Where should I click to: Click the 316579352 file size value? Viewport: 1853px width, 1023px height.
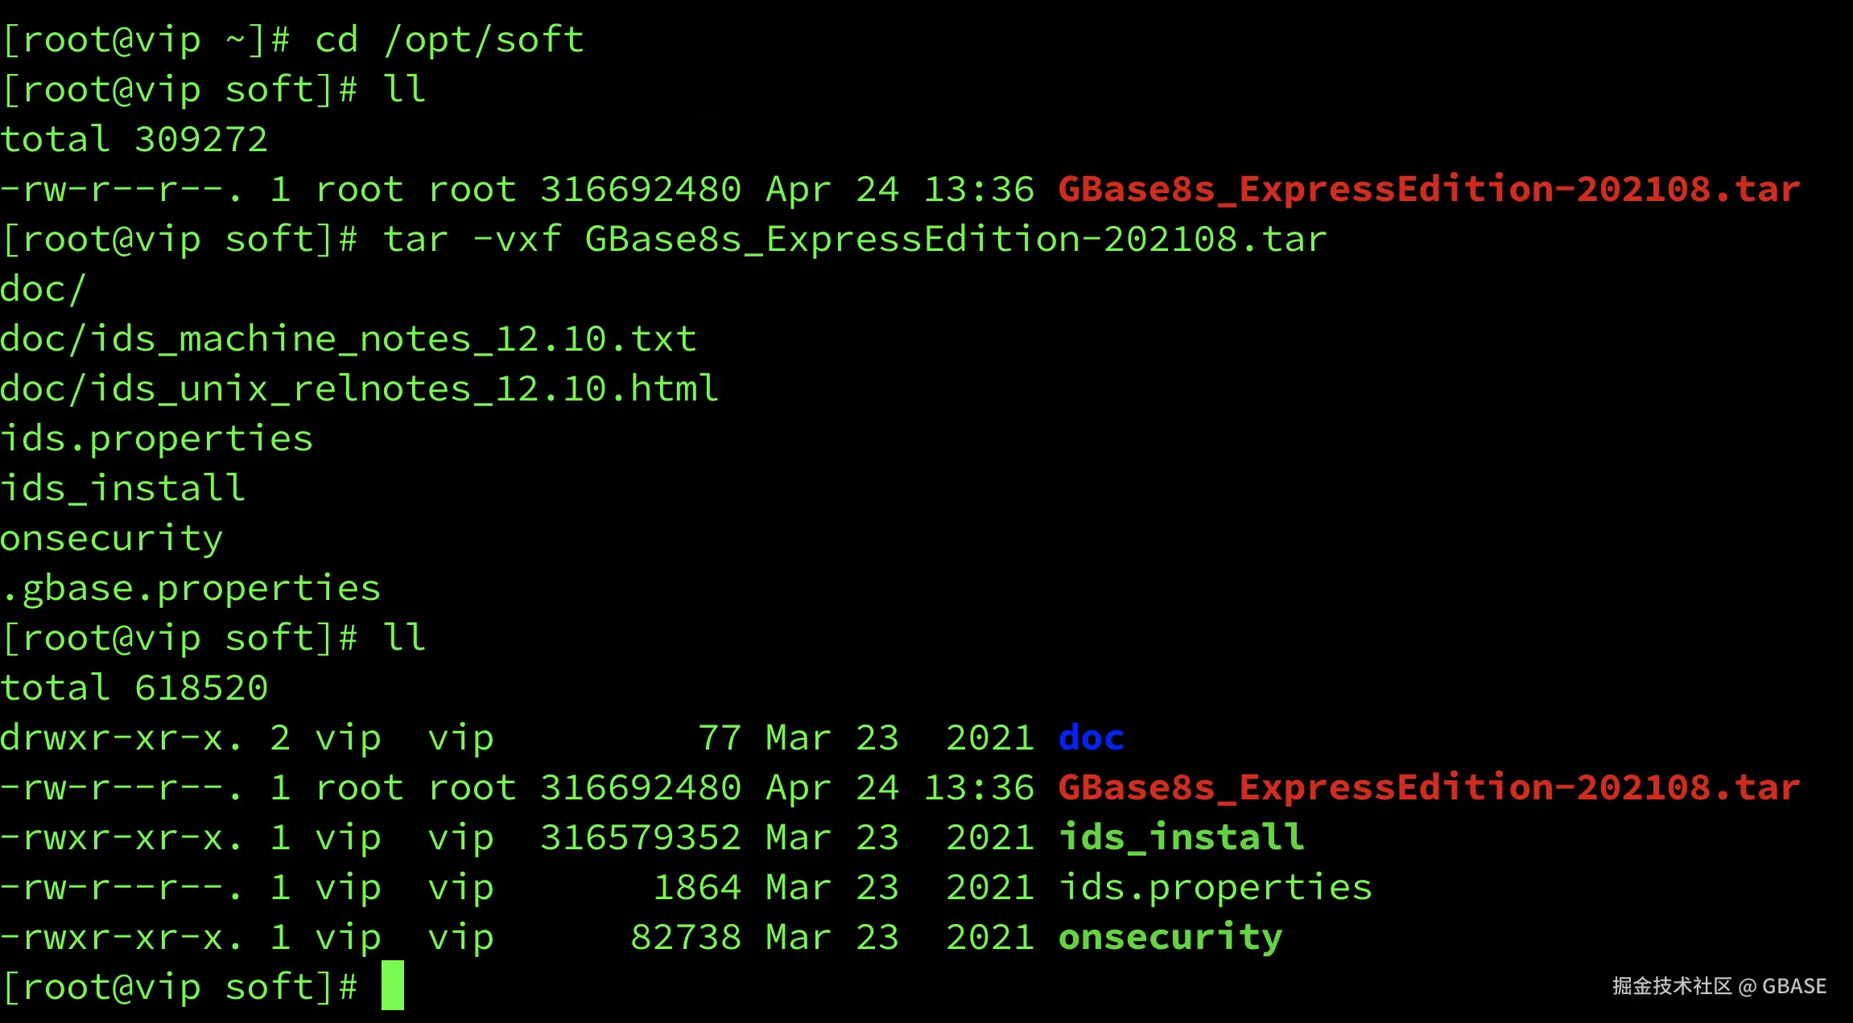(x=641, y=837)
